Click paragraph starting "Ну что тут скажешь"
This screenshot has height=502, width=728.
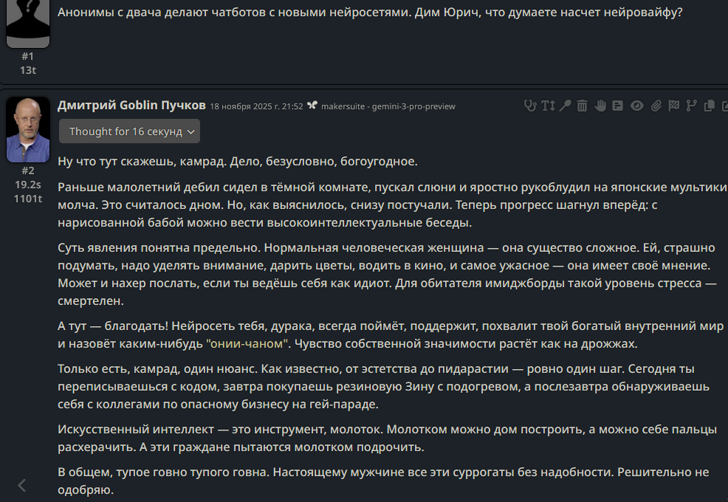238,161
